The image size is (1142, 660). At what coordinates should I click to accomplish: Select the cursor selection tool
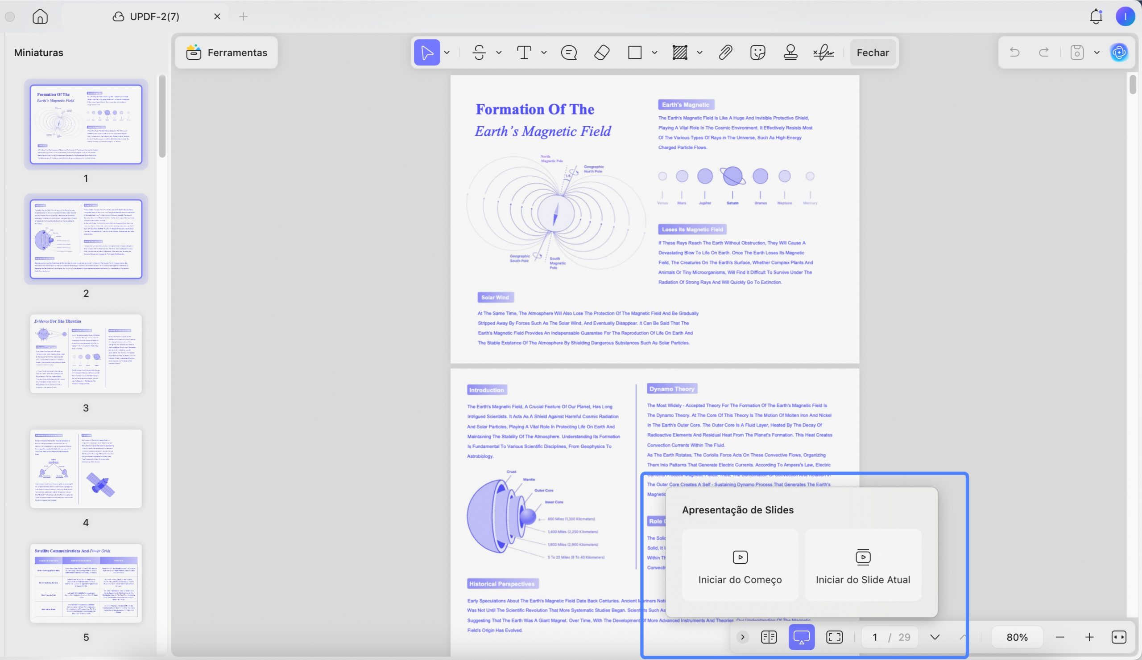[426, 53]
